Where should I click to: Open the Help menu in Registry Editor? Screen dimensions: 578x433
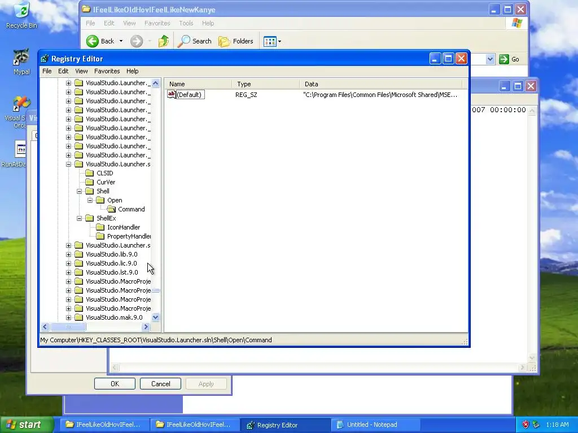coord(132,71)
